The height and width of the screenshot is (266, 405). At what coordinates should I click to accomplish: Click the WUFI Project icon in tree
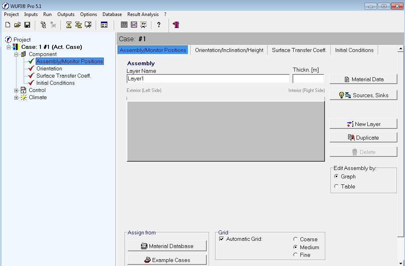point(8,40)
